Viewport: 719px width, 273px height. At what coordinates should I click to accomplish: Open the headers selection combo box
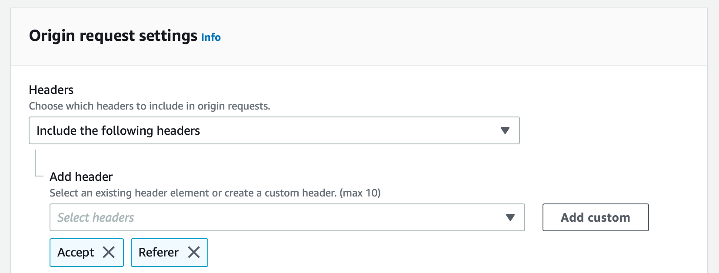pyautogui.click(x=287, y=217)
